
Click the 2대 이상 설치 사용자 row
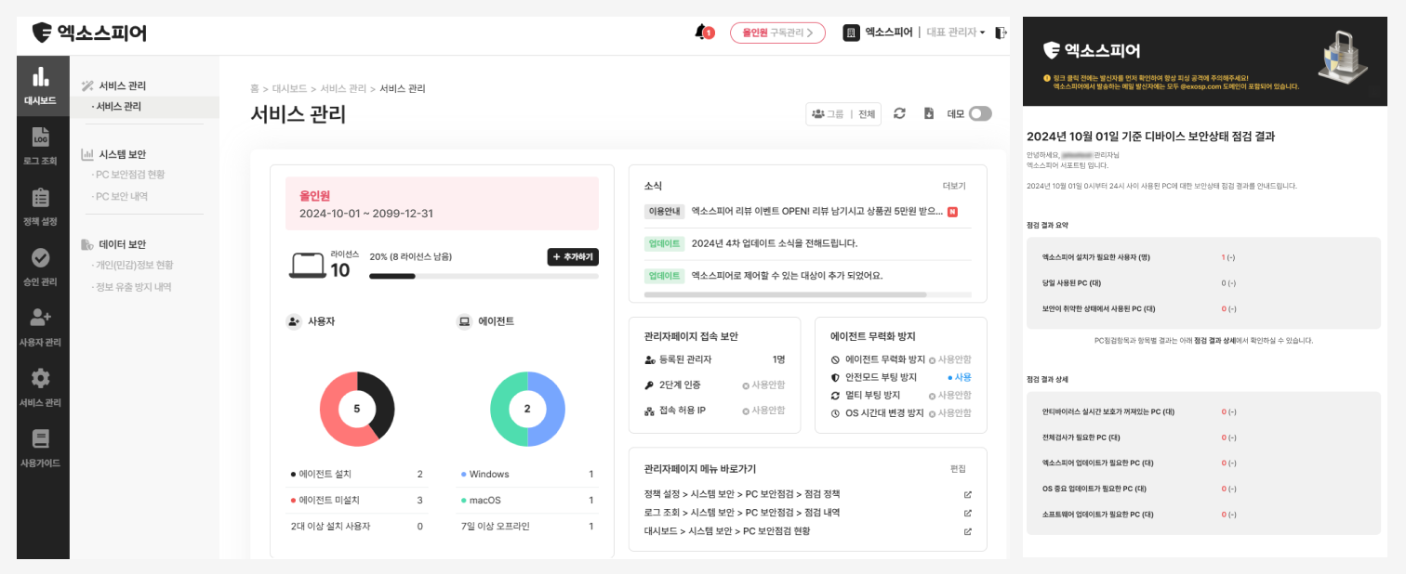pos(357,526)
